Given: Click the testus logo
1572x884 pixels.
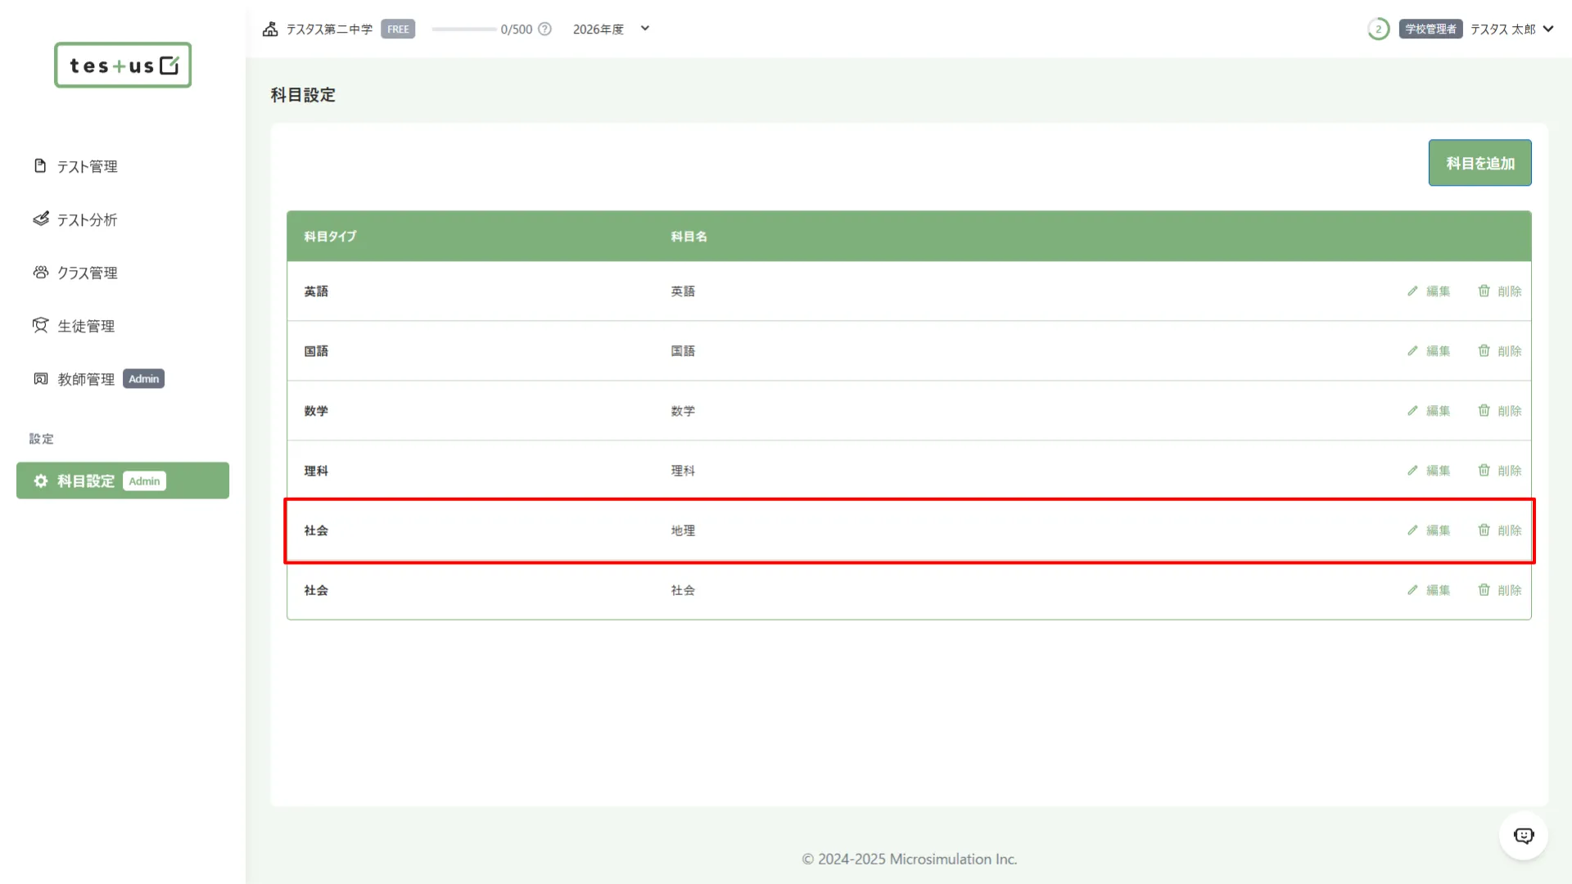Looking at the screenshot, I should coord(123,65).
